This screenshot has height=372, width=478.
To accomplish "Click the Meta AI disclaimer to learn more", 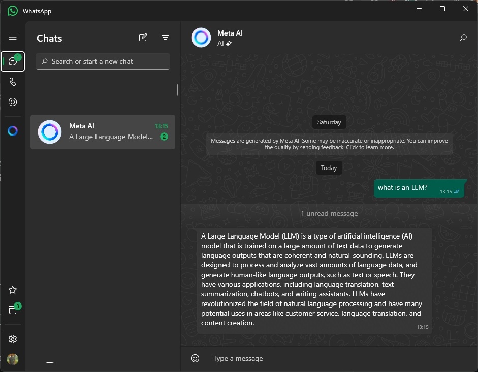I will 329,144.
